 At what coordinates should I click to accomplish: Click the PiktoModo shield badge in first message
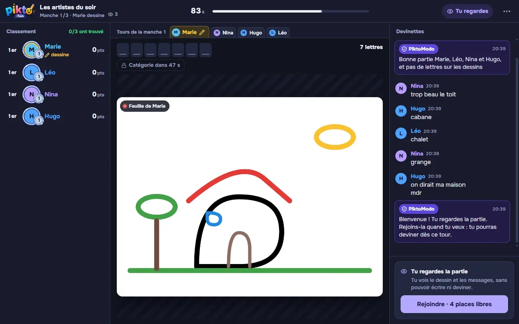tap(418, 49)
